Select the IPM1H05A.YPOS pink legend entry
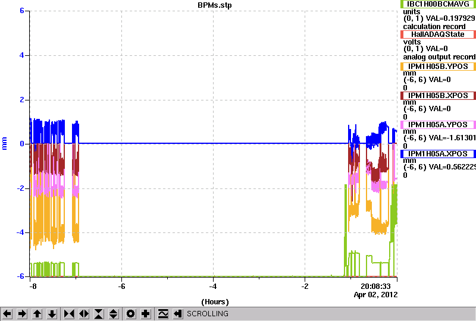Screen dimensions: 476x321 pos(438,125)
